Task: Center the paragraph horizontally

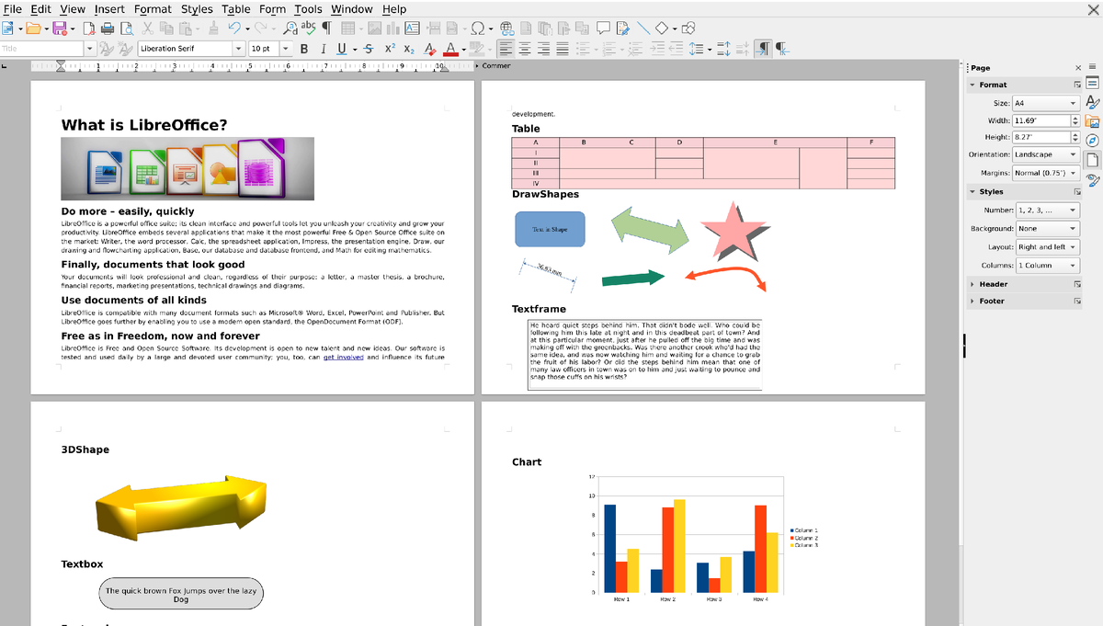Action: point(525,49)
